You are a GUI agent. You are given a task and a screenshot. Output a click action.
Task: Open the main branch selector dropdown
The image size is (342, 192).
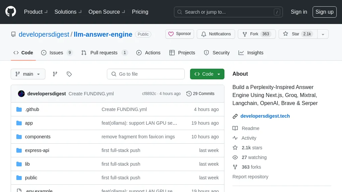[28, 74]
